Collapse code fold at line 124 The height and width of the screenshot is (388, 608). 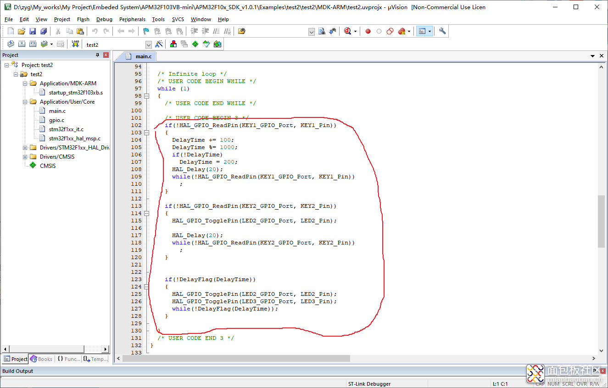point(147,287)
